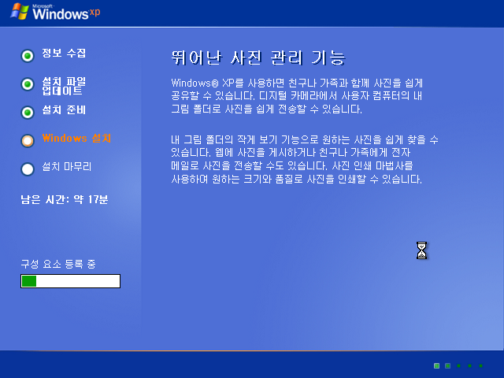Click the hourglass busy cursor icon
Screen dimensions: 504x378
[x=422, y=250]
